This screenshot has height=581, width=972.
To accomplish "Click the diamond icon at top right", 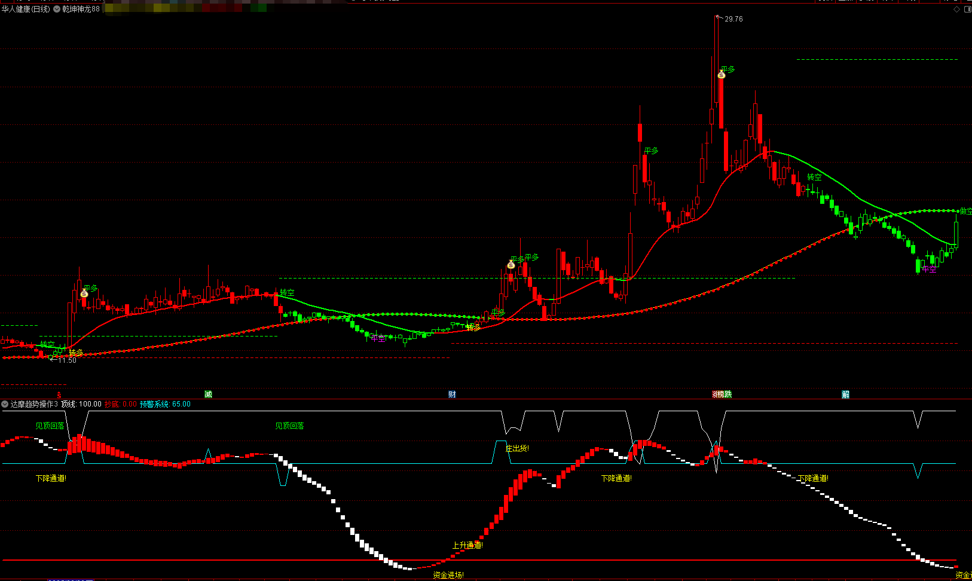I will click(x=956, y=10).
